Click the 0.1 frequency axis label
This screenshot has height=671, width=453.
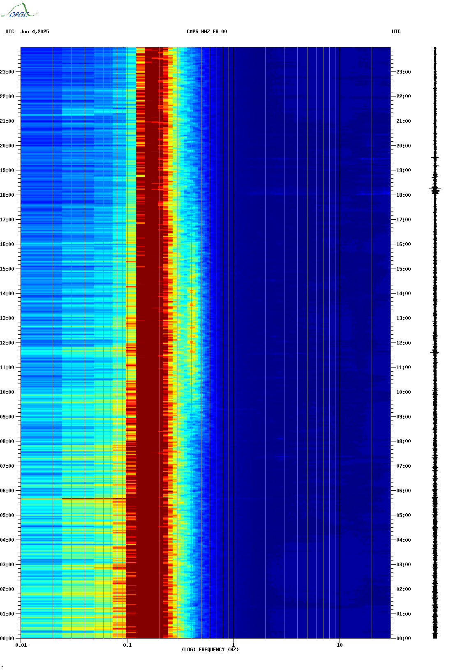(x=127, y=645)
